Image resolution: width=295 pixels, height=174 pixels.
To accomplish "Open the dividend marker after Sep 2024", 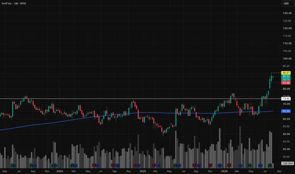I will click(x=117, y=165).
